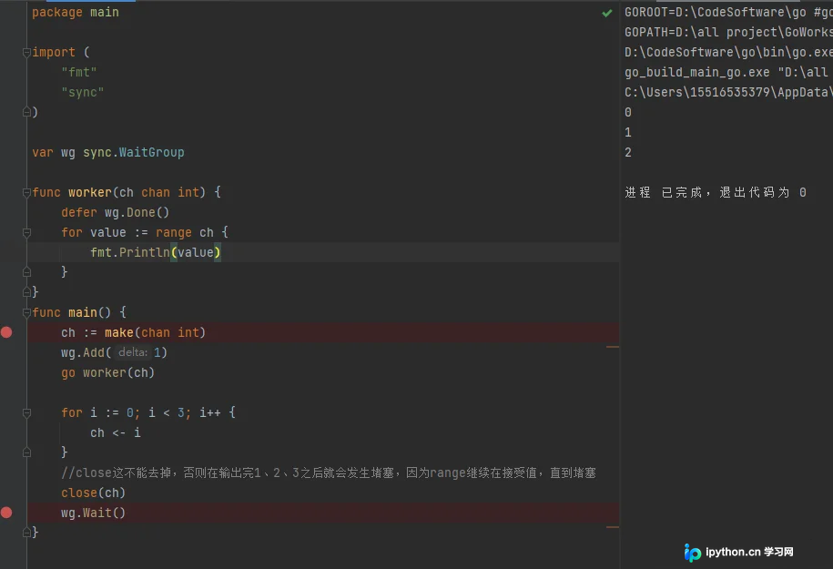Toggle off the breakpoint beside wg.Wait()

coord(6,513)
